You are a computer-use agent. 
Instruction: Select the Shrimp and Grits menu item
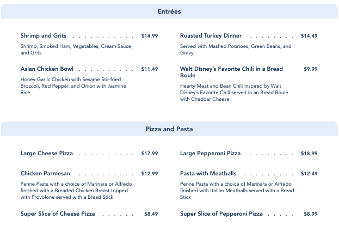pyautogui.click(x=44, y=36)
